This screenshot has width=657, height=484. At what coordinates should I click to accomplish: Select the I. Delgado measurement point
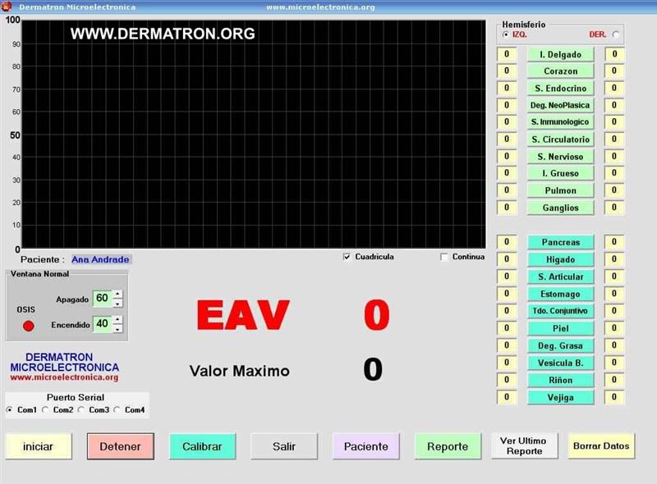point(561,54)
